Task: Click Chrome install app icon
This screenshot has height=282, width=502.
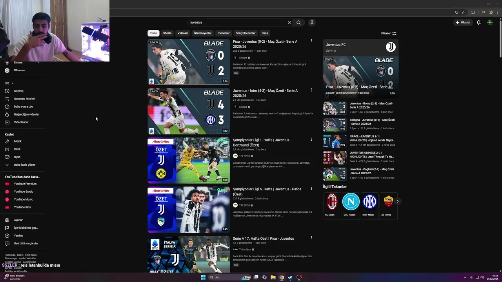Action: tap(457, 12)
